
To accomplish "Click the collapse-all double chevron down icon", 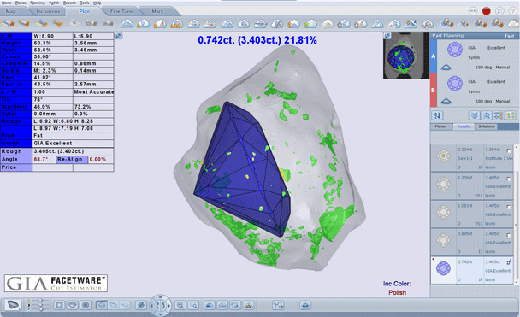I will (474, 115).
